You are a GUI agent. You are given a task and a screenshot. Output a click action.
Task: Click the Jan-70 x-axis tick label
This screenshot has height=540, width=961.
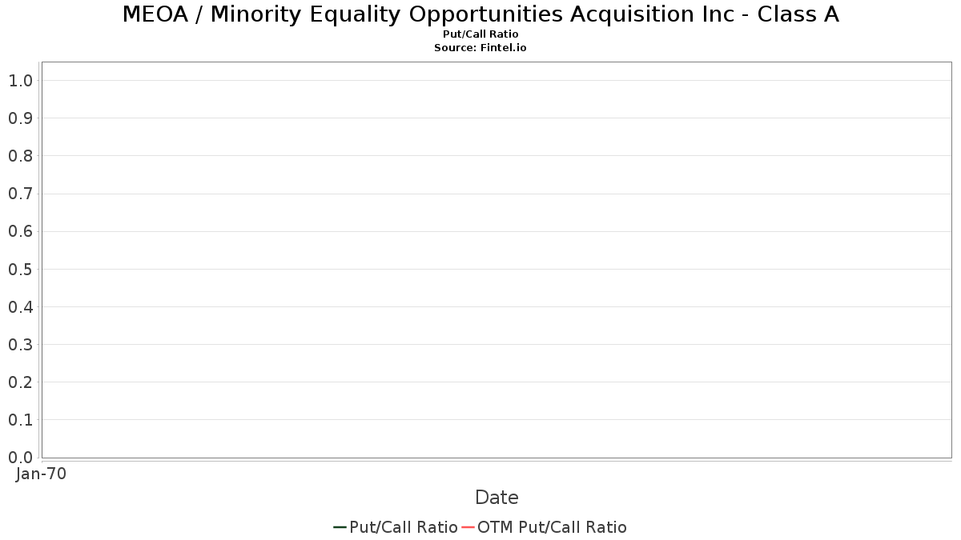click(42, 474)
